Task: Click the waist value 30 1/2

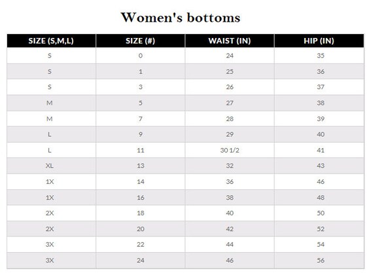Action: (x=230, y=150)
